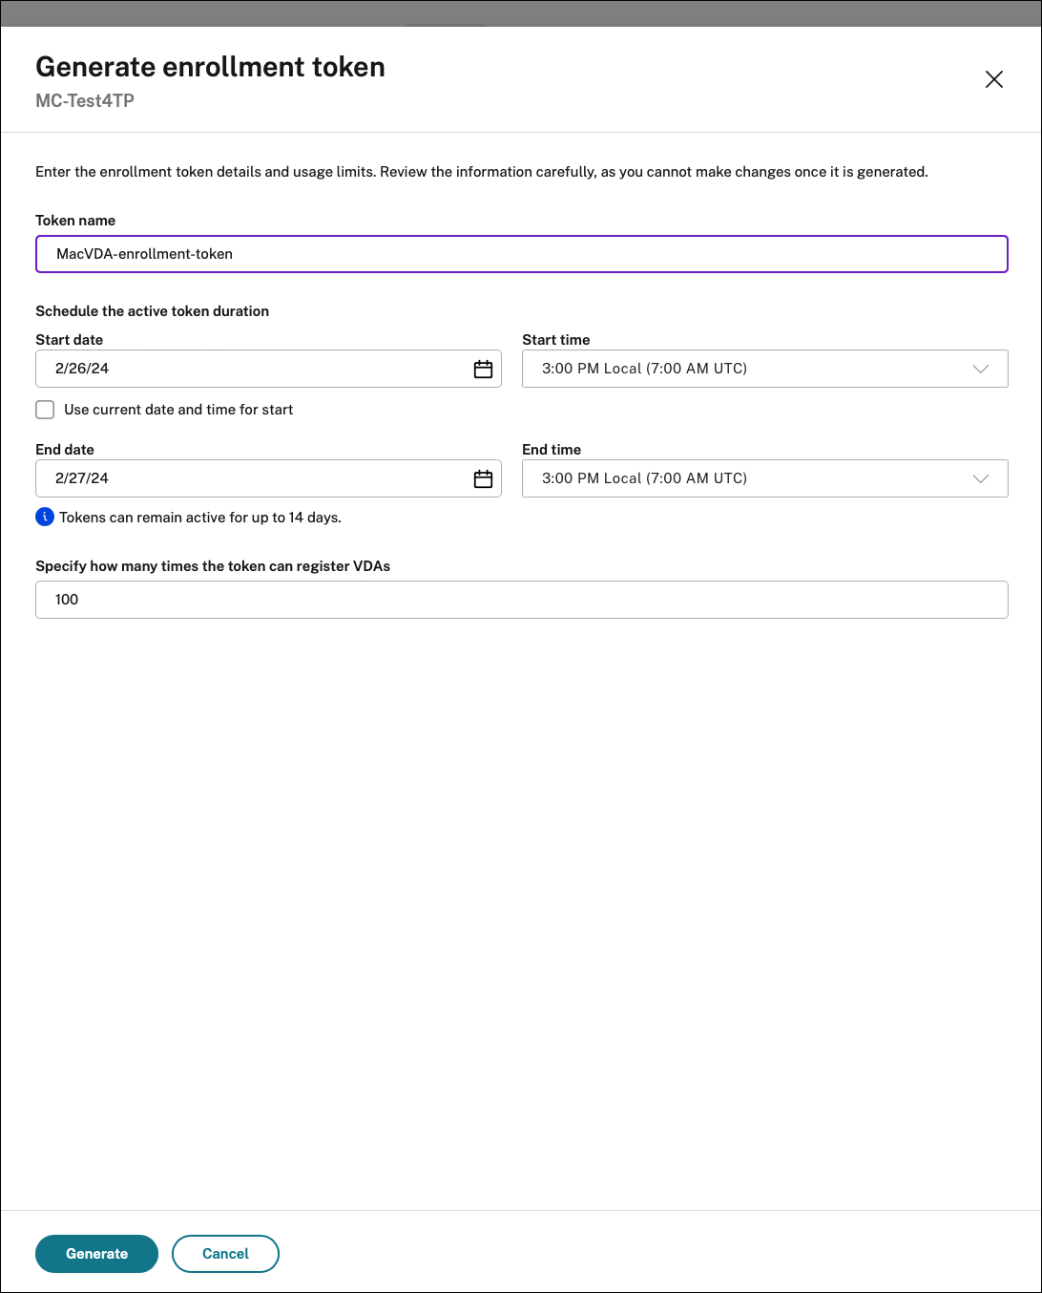This screenshot has width=1042, height=1293.
Task: Click the 'Tokens can remain active' hint text
Action: (x=200, y=518)
